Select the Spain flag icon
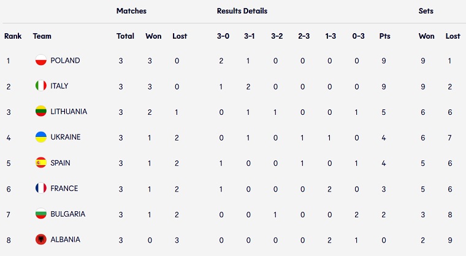Image resolution: width=466 pixels, height=256 pixels. click(41, 163)
